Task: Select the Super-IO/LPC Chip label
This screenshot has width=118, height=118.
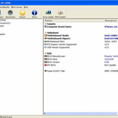Action: pyautogui.click(x=56, y=71)
